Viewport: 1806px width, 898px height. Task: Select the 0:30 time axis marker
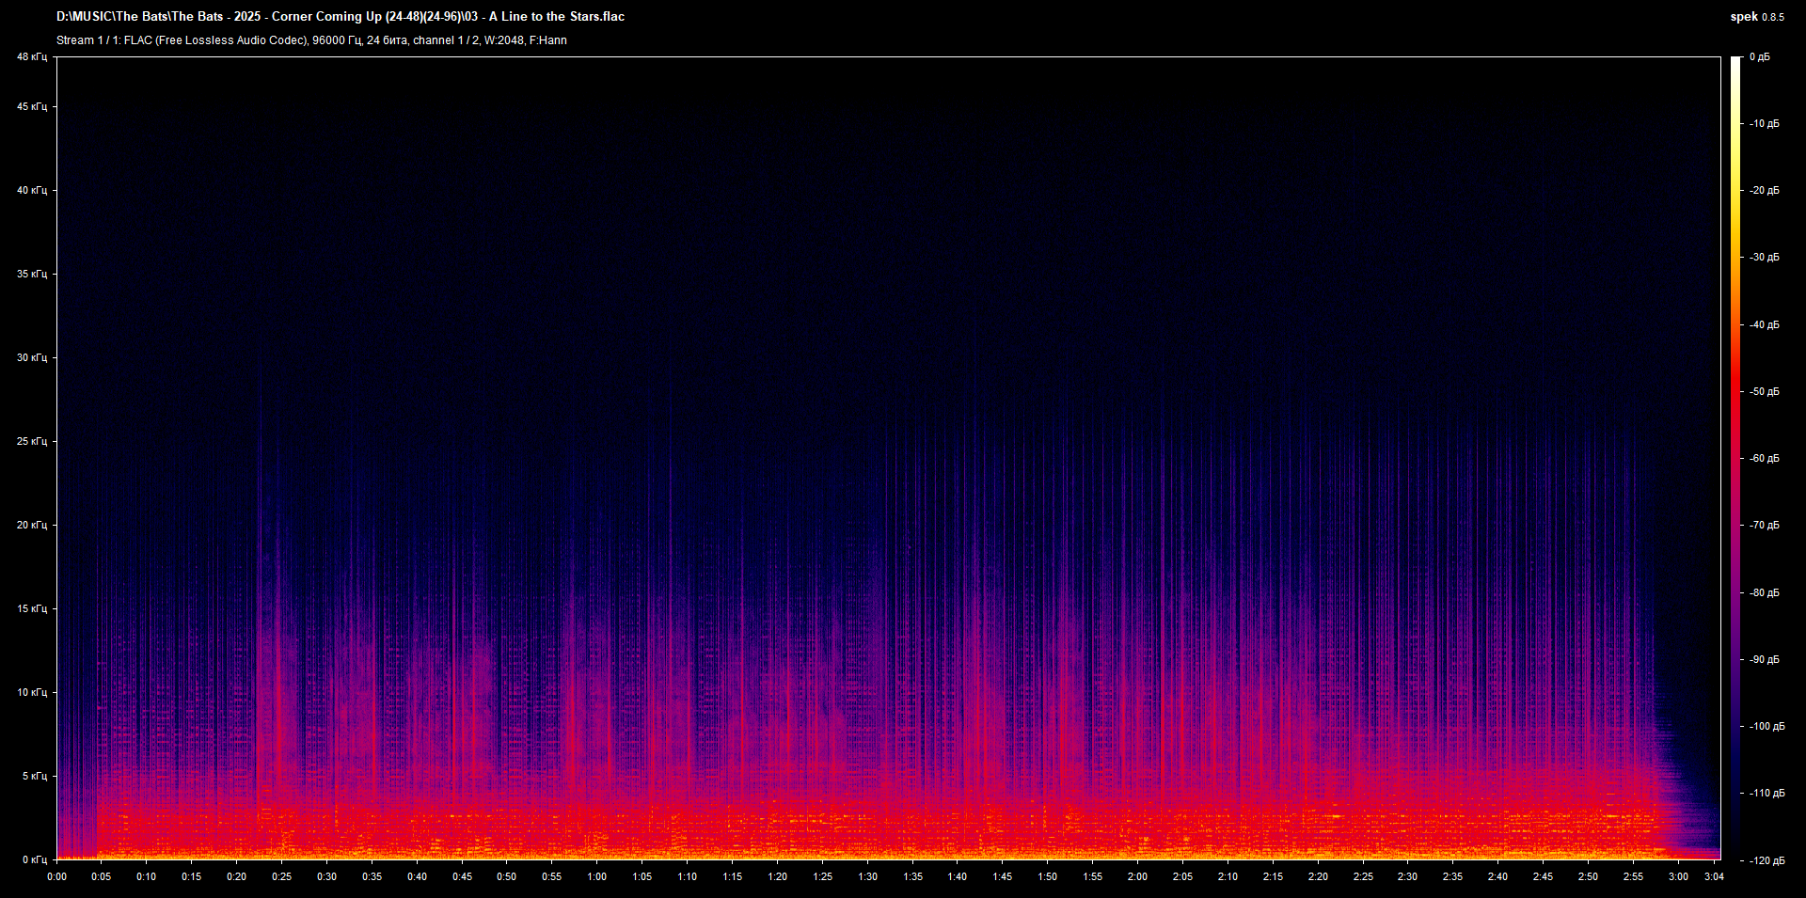point(326,876)
